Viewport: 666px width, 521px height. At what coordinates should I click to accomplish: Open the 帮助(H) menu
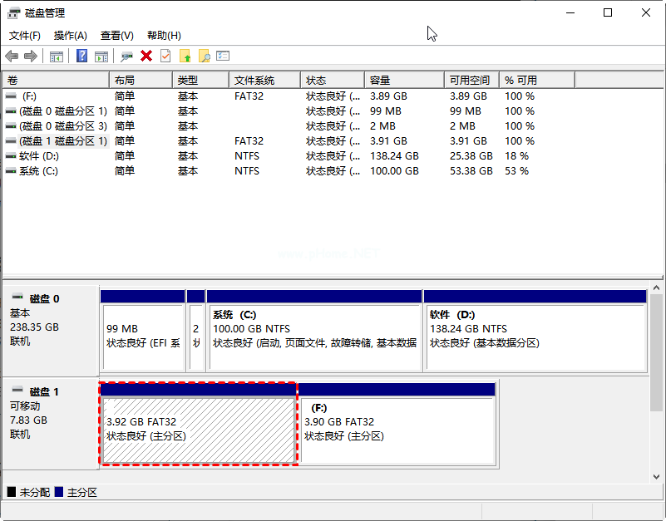click(163, 36)
